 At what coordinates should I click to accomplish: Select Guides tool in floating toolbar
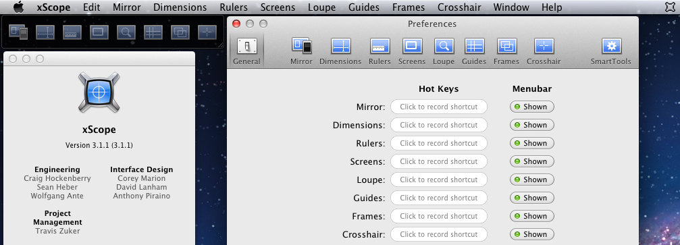tap(153, 32)
